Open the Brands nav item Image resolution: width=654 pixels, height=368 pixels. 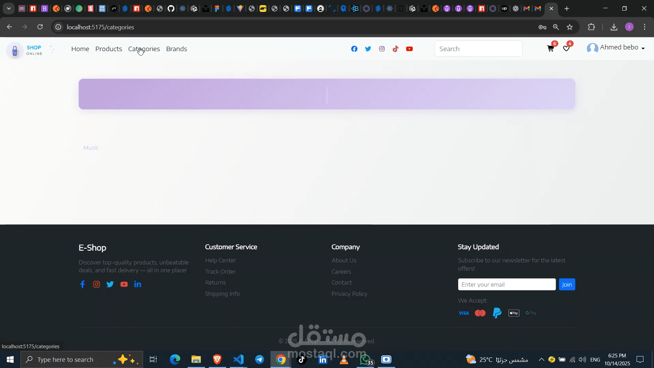(x=176, y=49)
